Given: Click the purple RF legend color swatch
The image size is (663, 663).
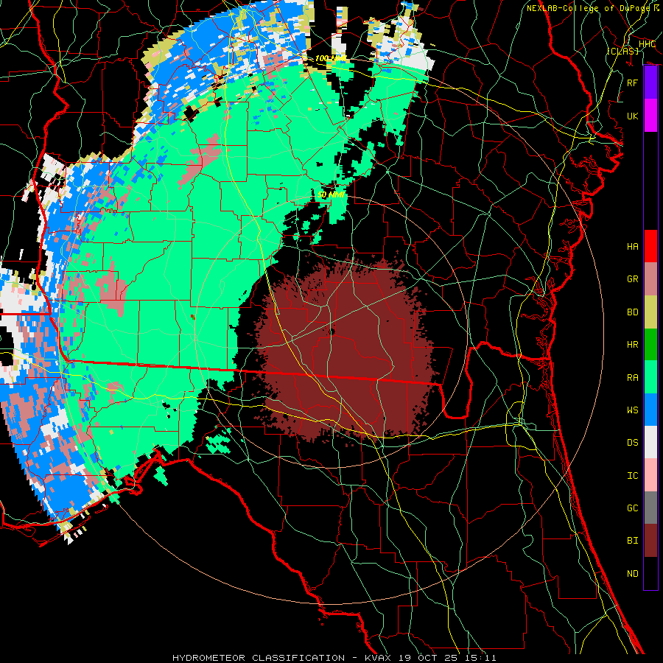Looking at the screenshot, I should tap(650, 83).
